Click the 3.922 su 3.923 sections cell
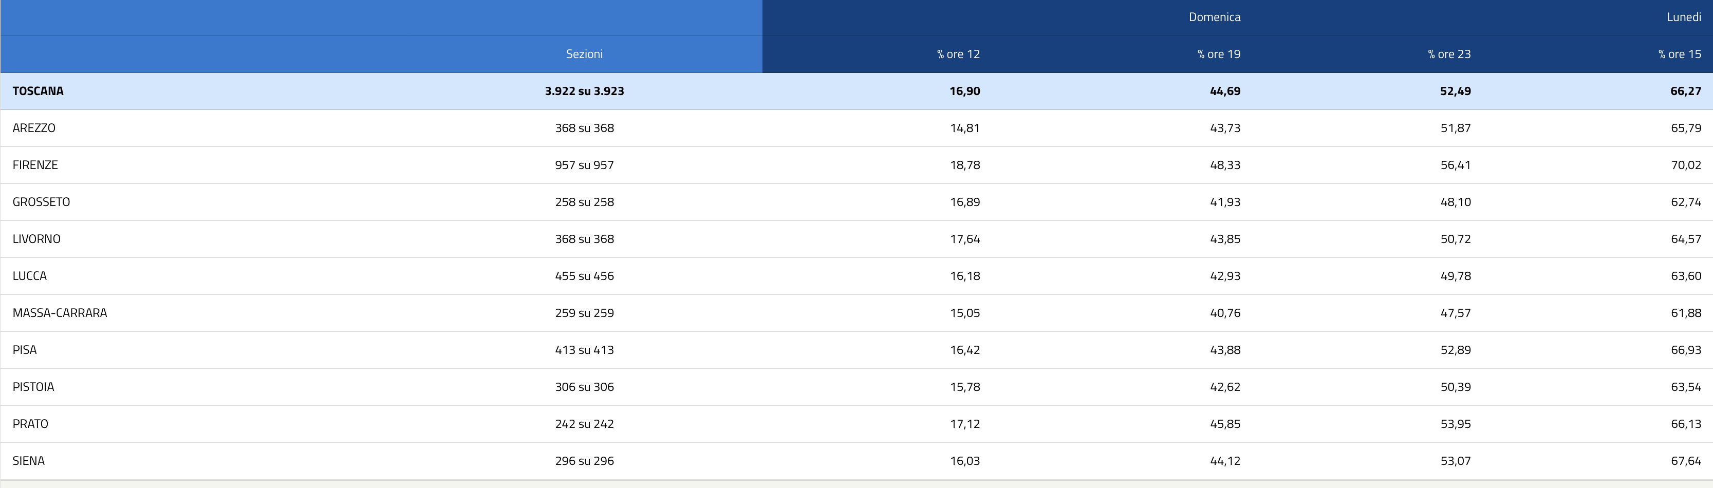The width and height of the screenshot is (1713, 488). pyautogui.click(x=584, y=91)
